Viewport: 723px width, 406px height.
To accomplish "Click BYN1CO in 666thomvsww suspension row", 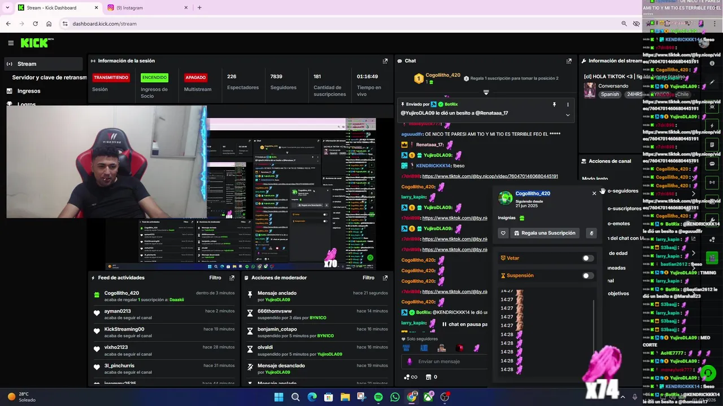I will click(x=318, y=318).
